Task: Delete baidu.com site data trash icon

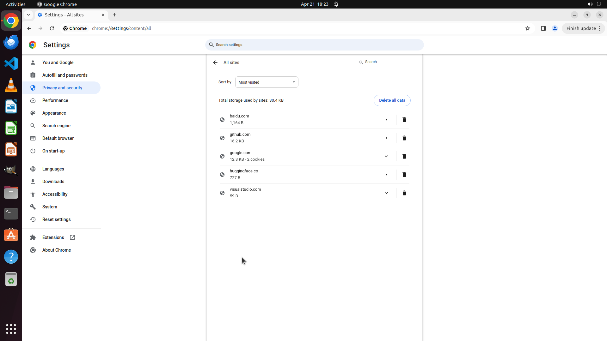Action: pos(404,120)
